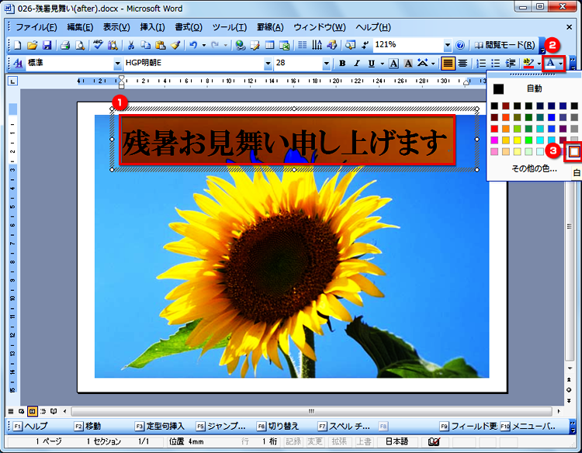Select the Format Painter brush
Screen dimensions: 582x453
[x=175, y=45]
